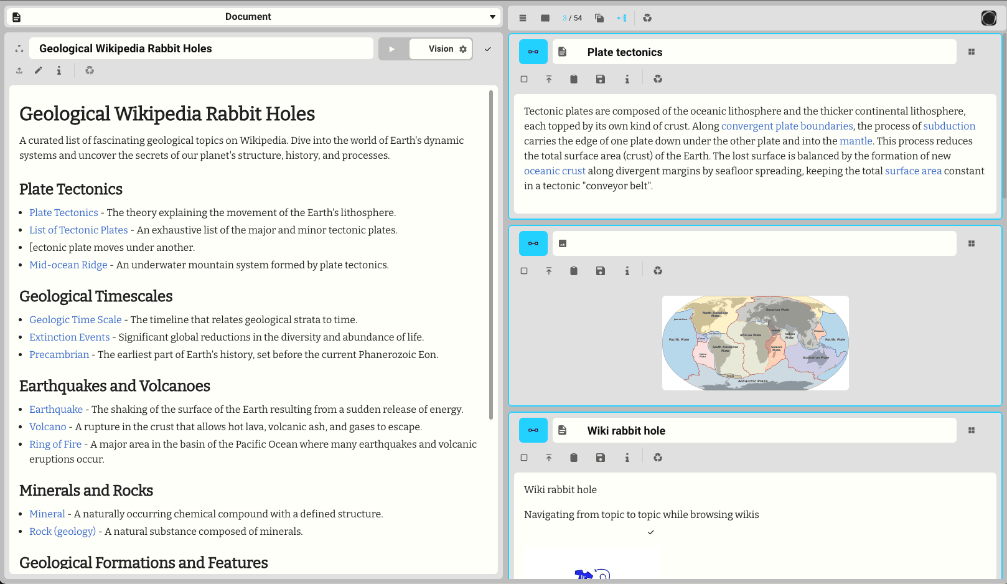Viewport: 1007px width, 584px height.
Task: Open the dark circular profile avatar
Action: pyautogui.click(x=989, y=18)
